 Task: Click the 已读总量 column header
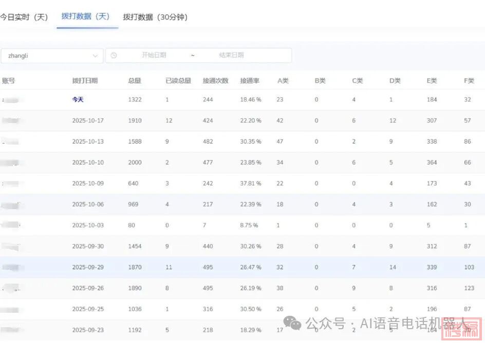point(178,80)
